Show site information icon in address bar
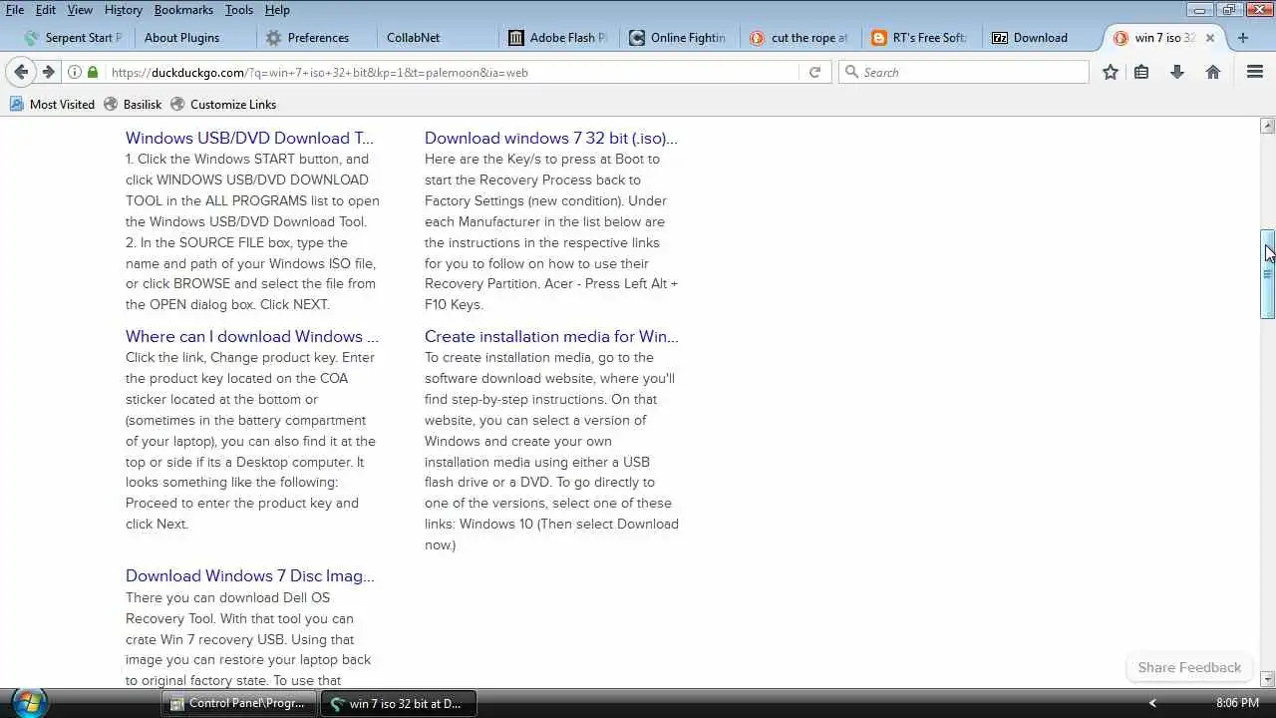This screenshot has width=1276, height=718. [75, 72]
